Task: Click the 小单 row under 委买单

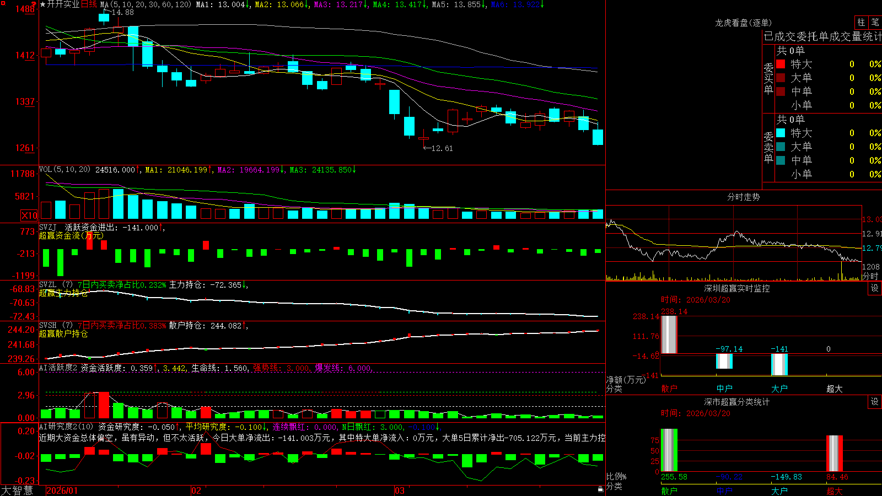Action: (829, 105)
